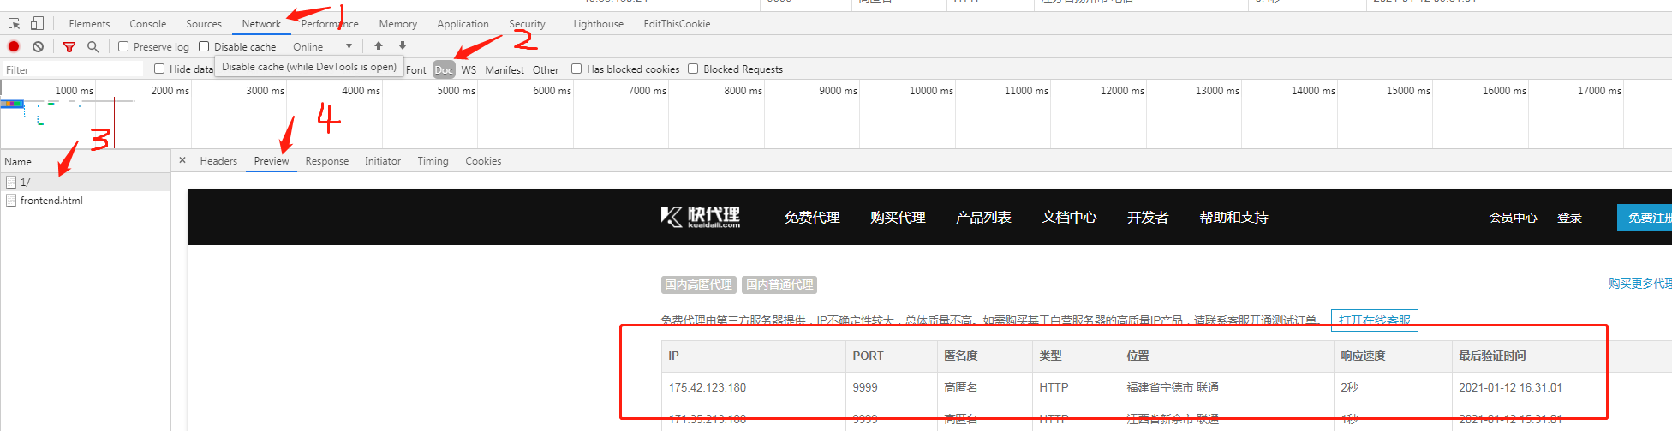Click 免费代理 nav link in preview
The image size is (1672, 431).
tap(812, 218)
